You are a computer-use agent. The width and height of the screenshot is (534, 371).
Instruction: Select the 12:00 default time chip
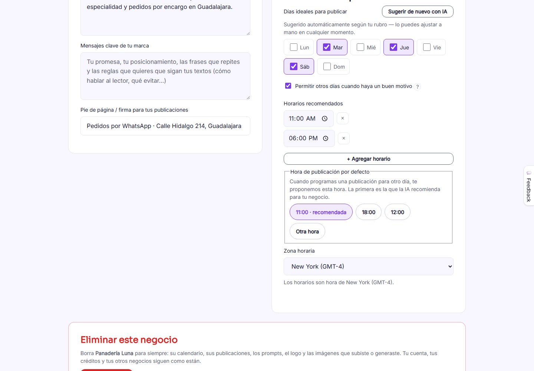pyautogui.click(x=398, y=212)
